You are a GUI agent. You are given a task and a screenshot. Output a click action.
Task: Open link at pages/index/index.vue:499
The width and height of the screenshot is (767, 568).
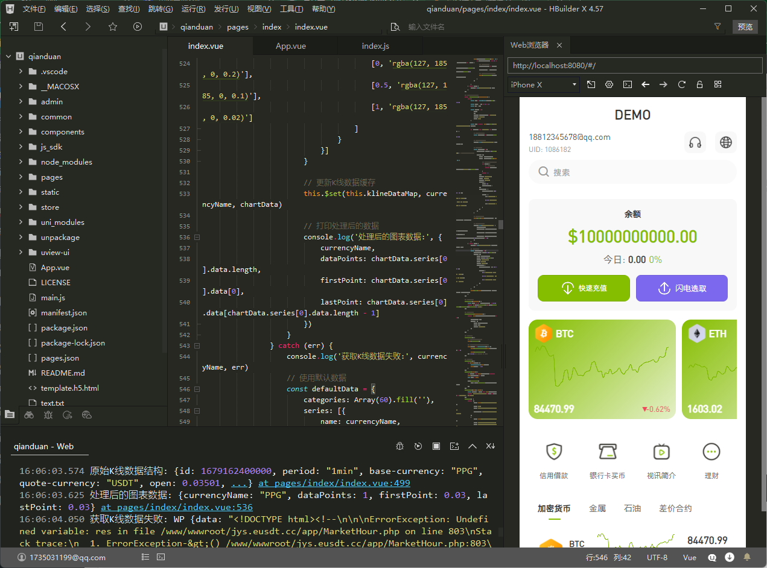click(334, 483)
